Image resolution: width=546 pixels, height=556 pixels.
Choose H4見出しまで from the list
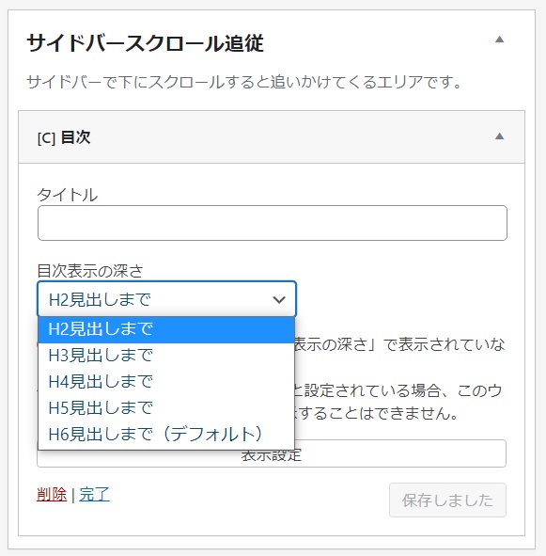166,382
